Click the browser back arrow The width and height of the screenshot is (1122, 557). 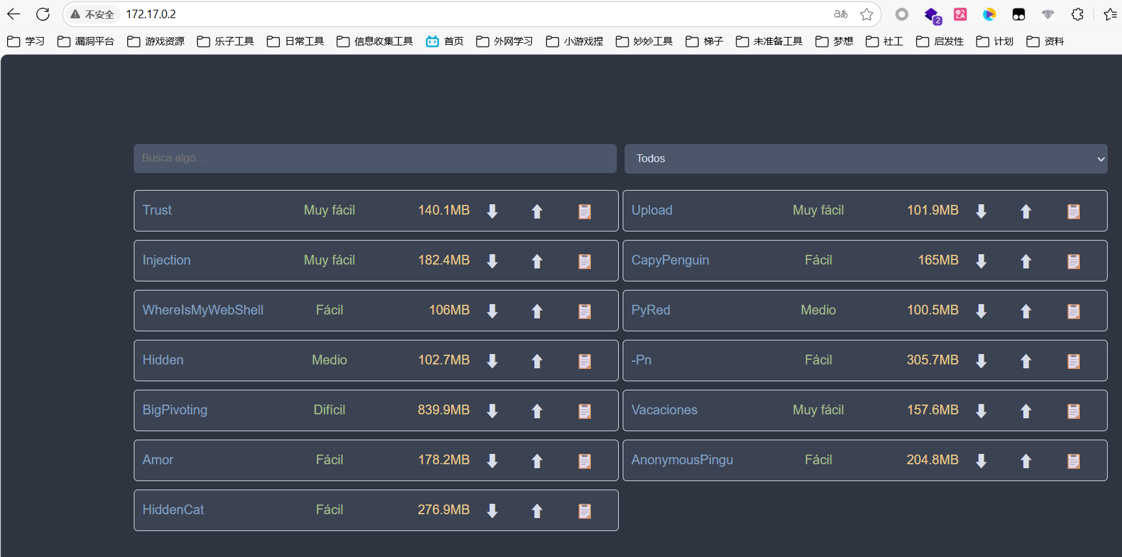[14, 14]
